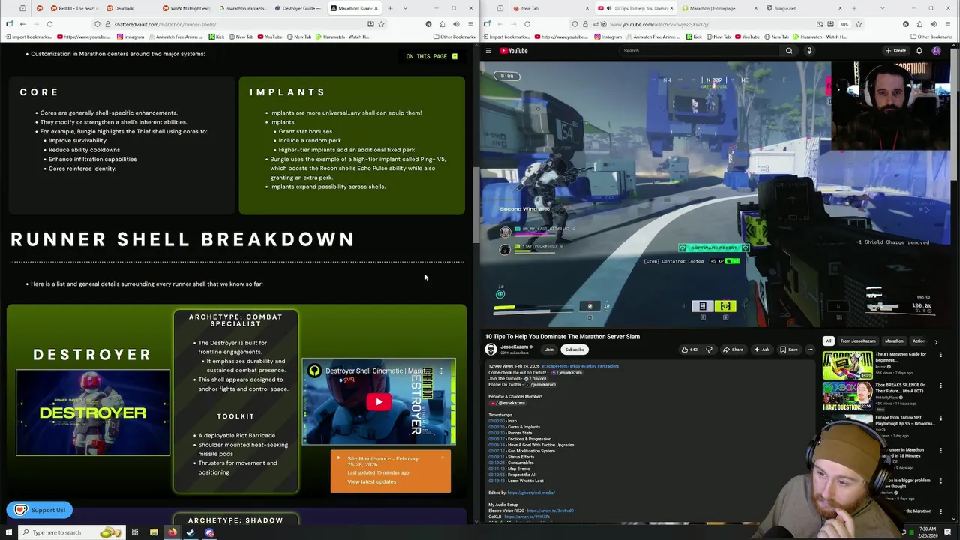The width and height of the screenshot is (960, 540).
Task: Open YouTube notifications bell
Action: point(919,51)
